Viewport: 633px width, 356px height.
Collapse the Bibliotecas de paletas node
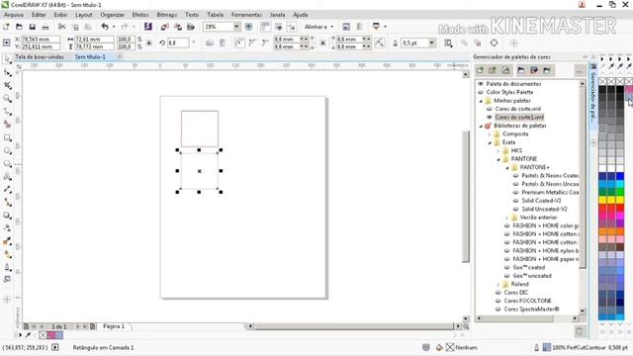pyautogui.click(x=482, y=126)
